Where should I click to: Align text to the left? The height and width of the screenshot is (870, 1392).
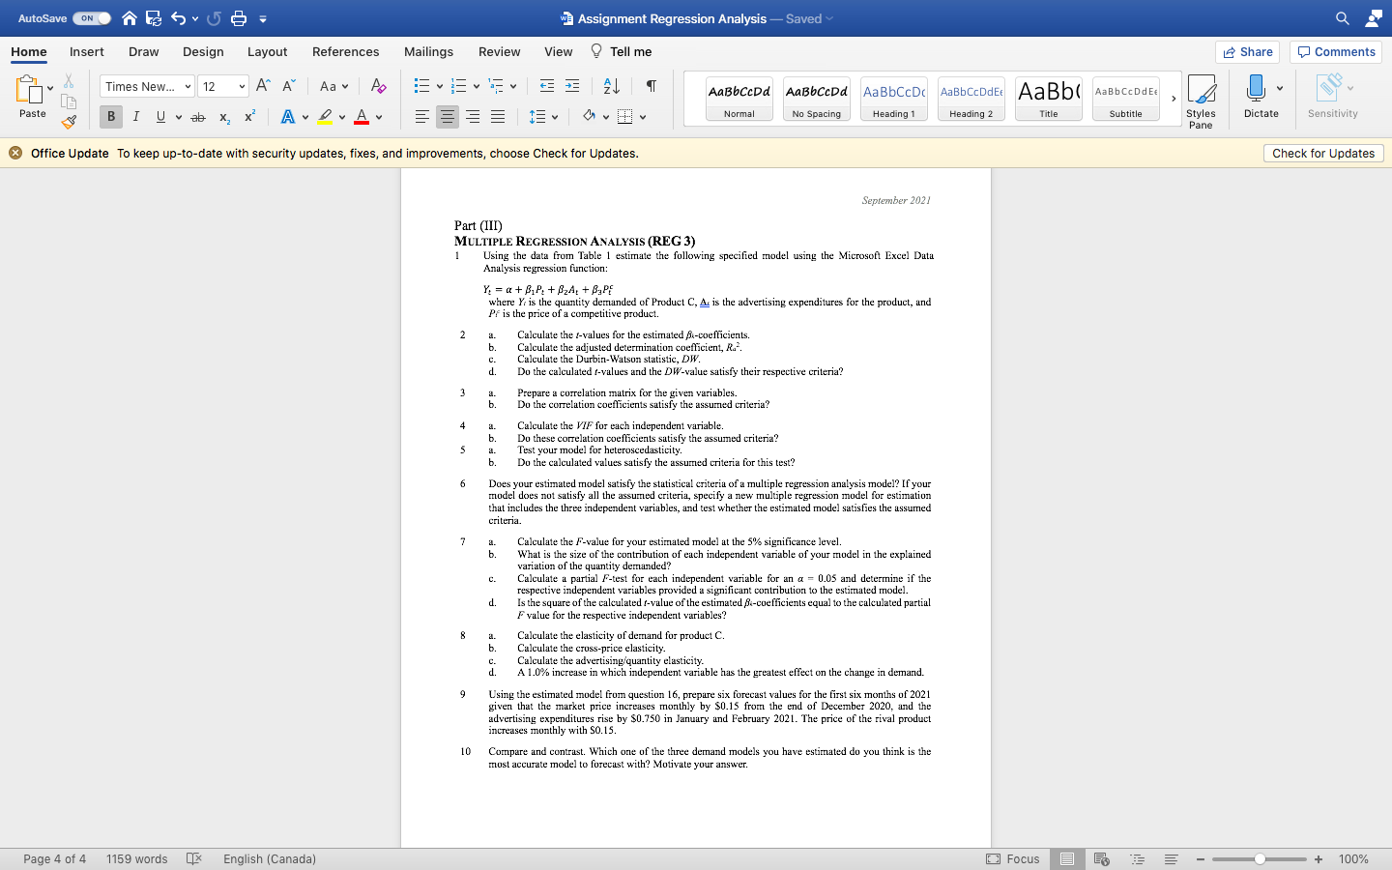click(x=422, y=117)
